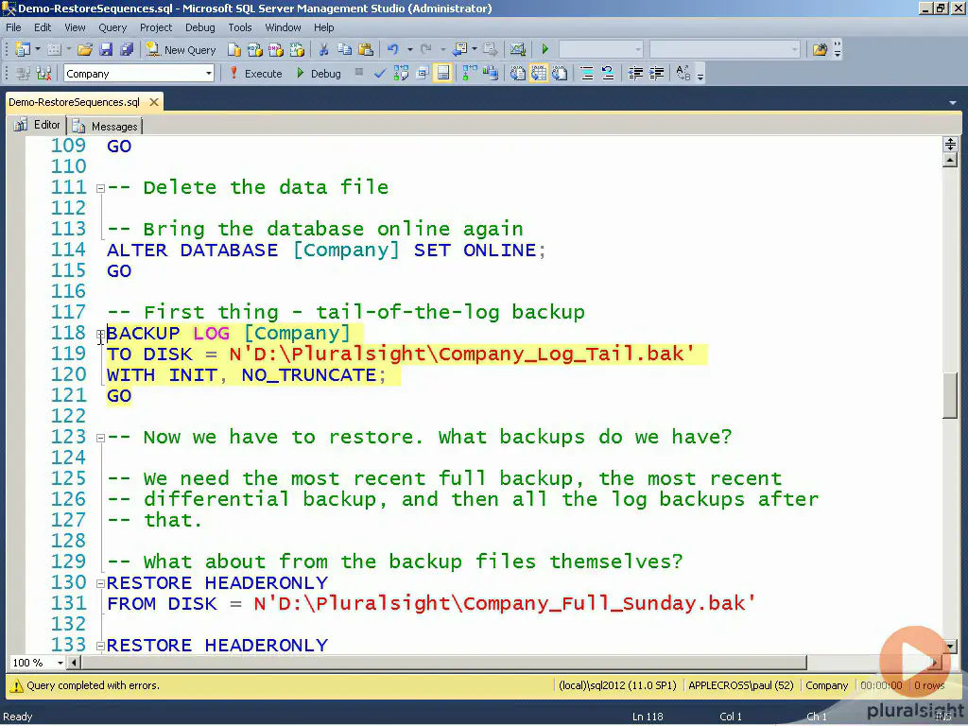Click the green Start Debugging arrow
Viewport: 968px width, 726px height.
pos(545,49)
